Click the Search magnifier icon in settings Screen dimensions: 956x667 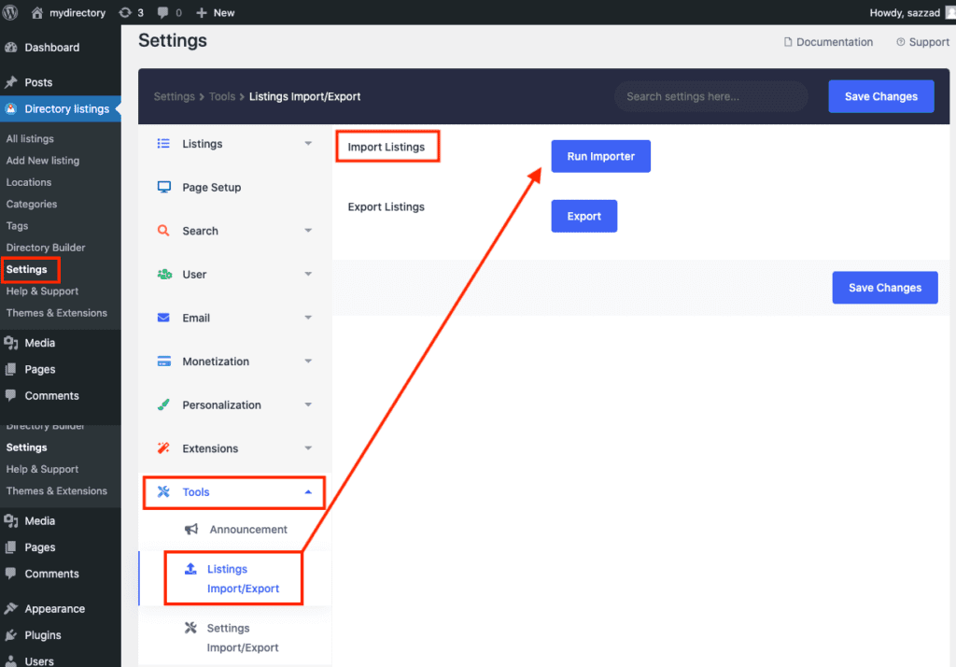point(164,231)
